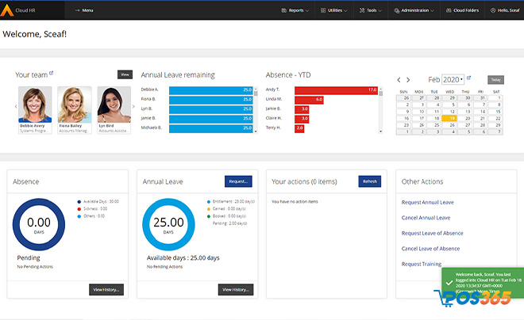Show next team members with right arrow
524x320 pixels.
click(x=133, y=106)
